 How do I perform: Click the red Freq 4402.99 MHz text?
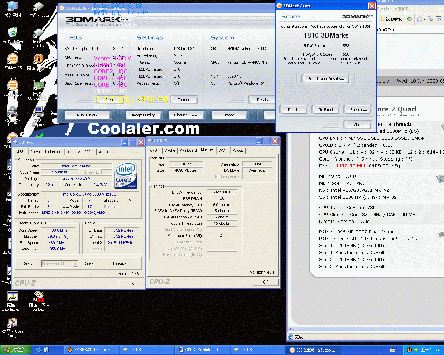[351, 166]
